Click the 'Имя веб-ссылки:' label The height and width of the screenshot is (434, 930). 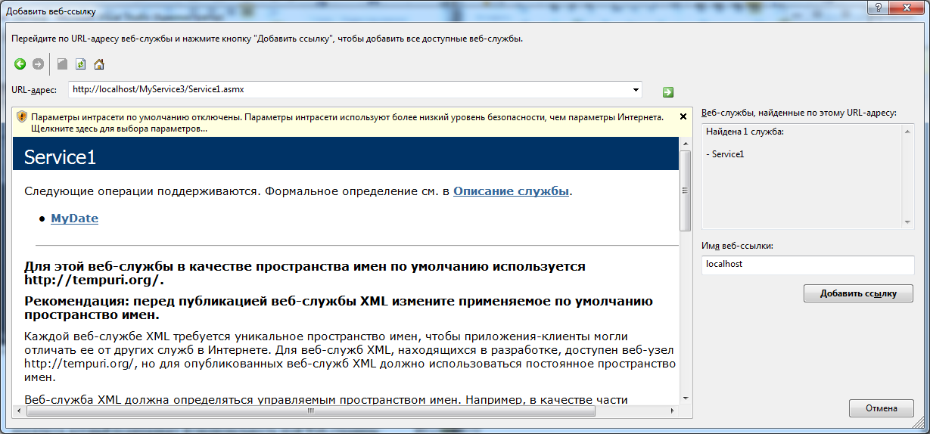(738, 246)
